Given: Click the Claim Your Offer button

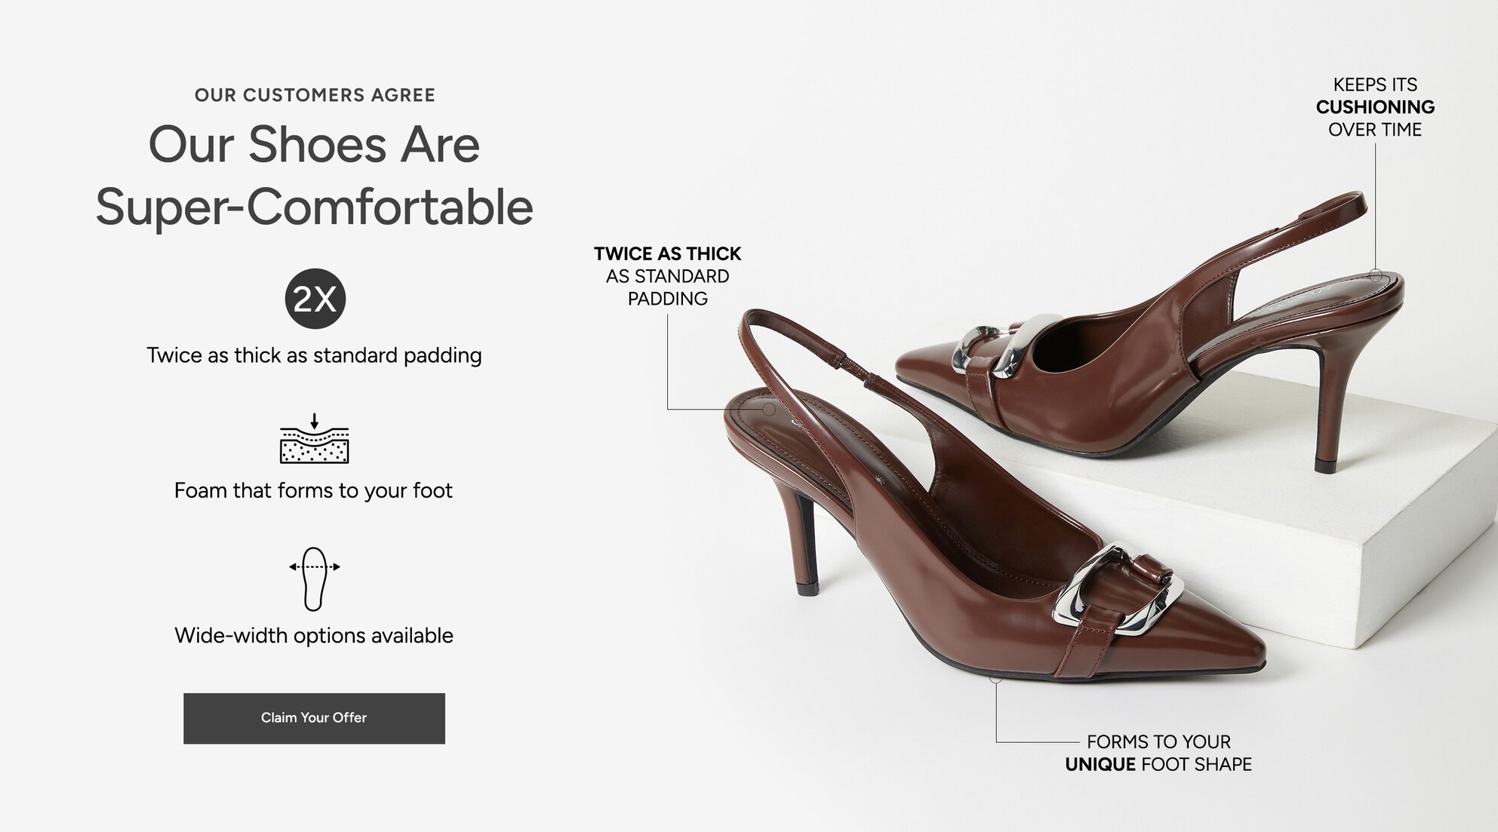Looking at the screenshot, I should (x=314, y=718).
